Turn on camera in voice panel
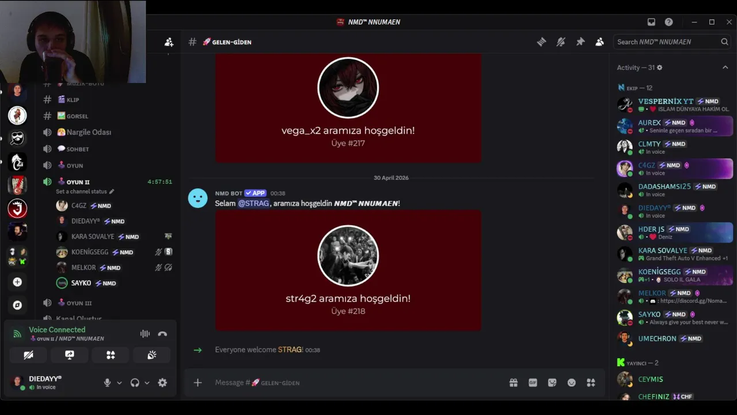737x415 pixels. (x=28, y=355)
